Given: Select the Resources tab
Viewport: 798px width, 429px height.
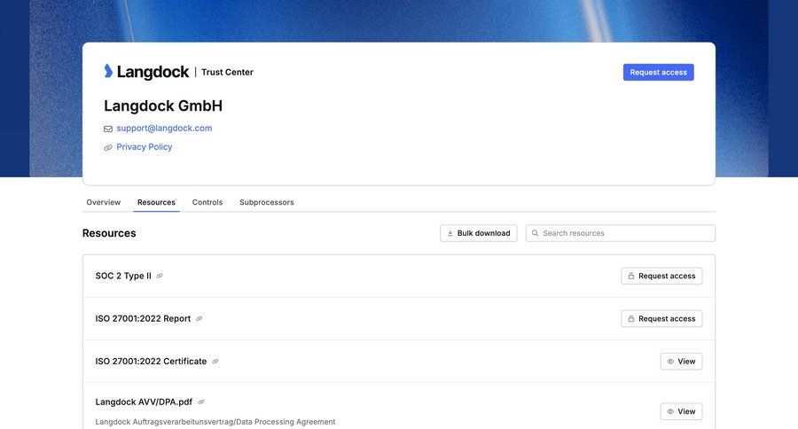Looking at the screenshot, I should [156, 202].
